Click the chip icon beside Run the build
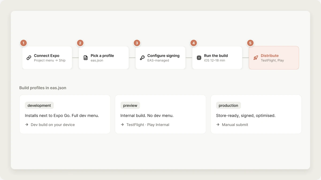The width and height of the screenshot is (321, 180). [199, 58]
